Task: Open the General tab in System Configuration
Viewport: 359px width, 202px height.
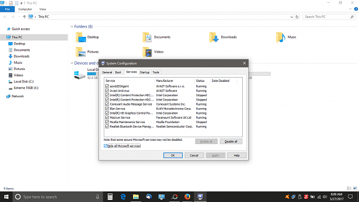Action: 107,72
